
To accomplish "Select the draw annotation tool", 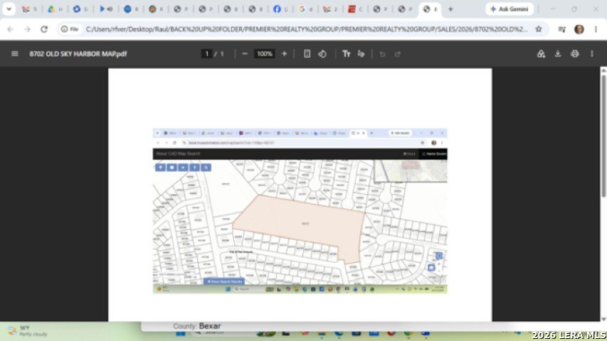I will click(361, 54).
